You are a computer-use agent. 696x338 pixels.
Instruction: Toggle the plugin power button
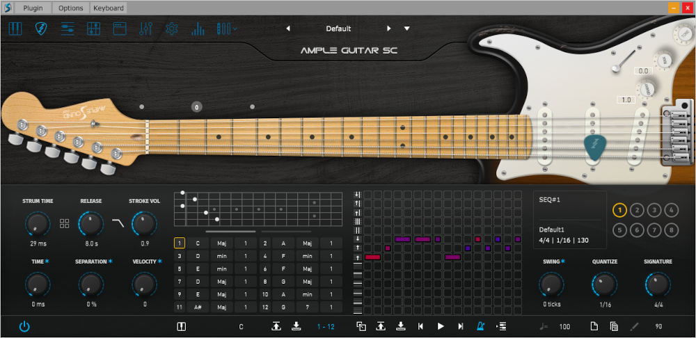click(x=24, y=327)
